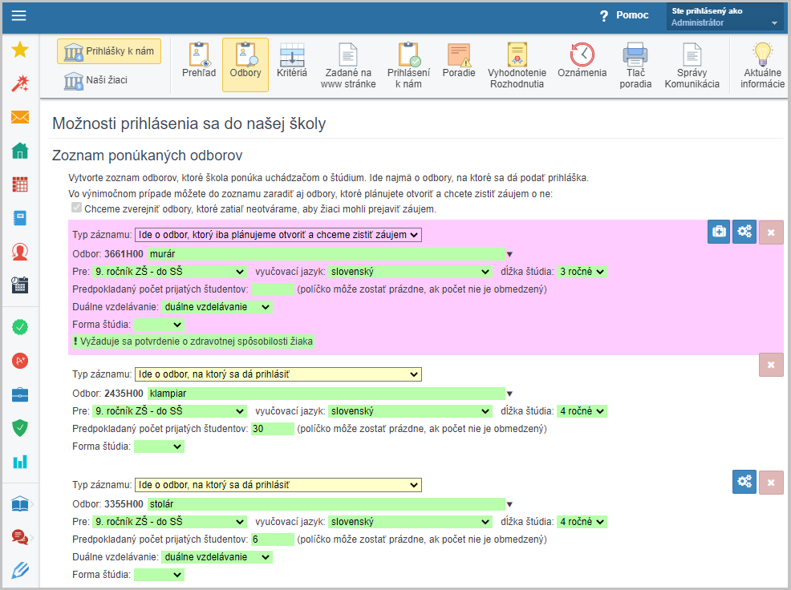Click empty student count field for murár
791x590 pixels.
point(273,289)
